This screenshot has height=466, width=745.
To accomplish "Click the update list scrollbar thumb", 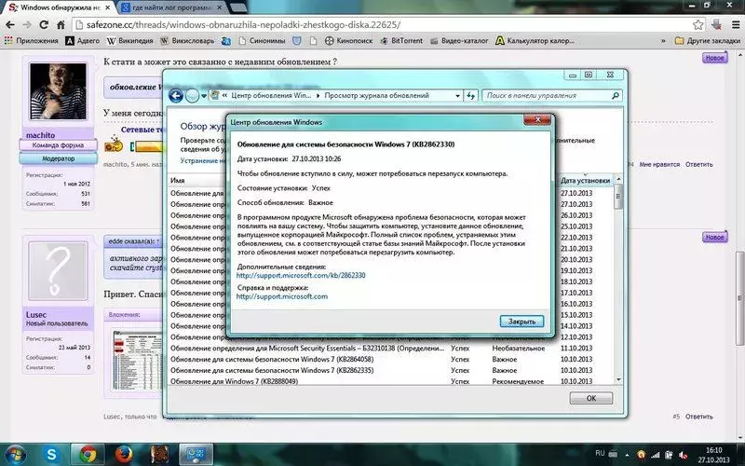I will tap(618, 197).
